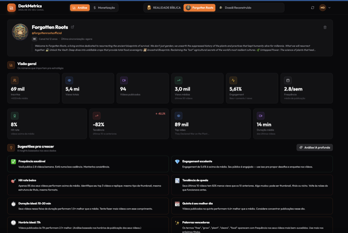
Task: Click the chart icon on Tendência de queda
Action: [x=177, y=181]
